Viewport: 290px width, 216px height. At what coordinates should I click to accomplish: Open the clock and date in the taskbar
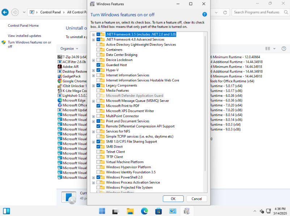[x=280, y=211]
